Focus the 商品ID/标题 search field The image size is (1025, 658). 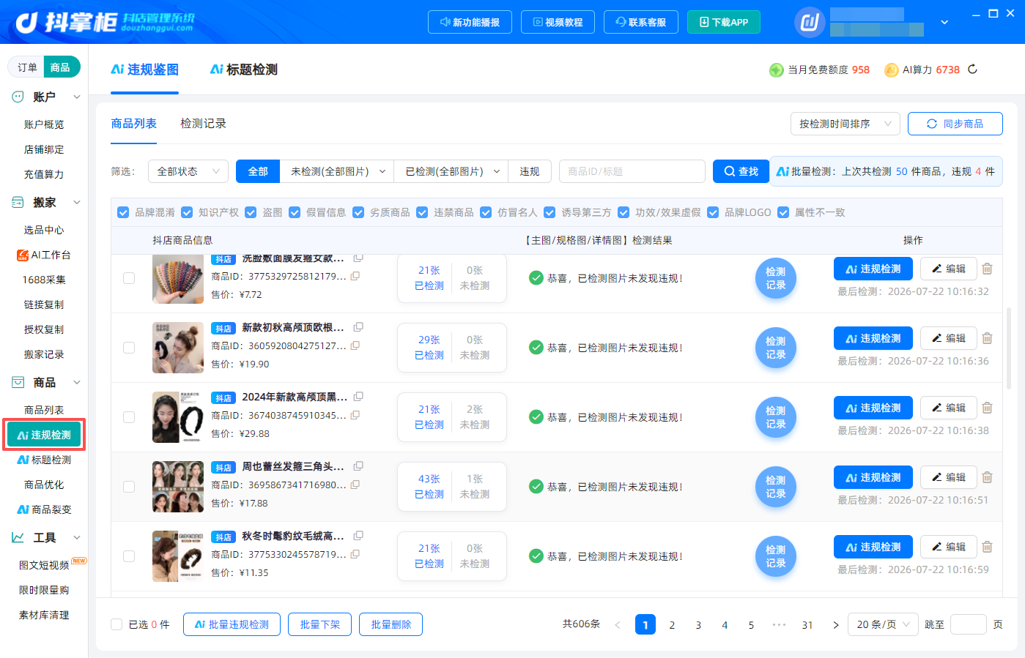632,171
